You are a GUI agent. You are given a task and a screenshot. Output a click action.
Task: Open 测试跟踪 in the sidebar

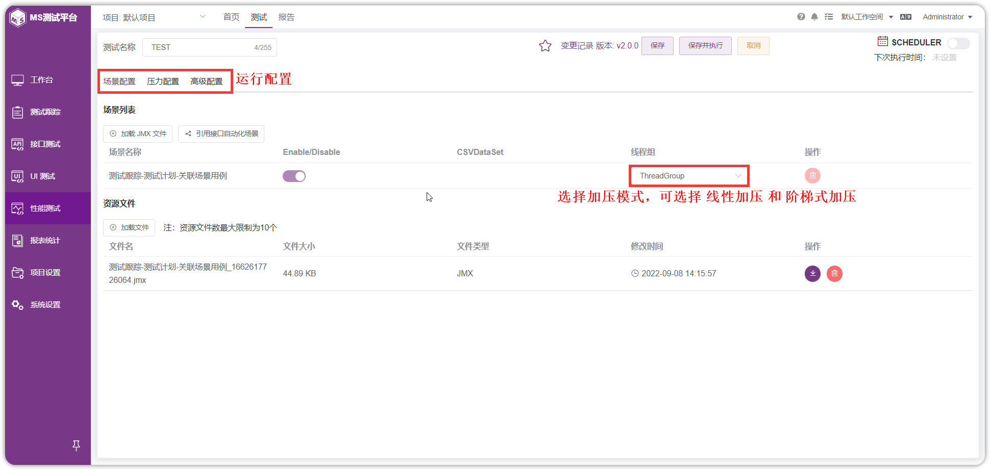[48, 112]
